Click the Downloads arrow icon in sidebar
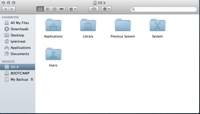This screenshot has height=114, width=200. pos(7,29)
